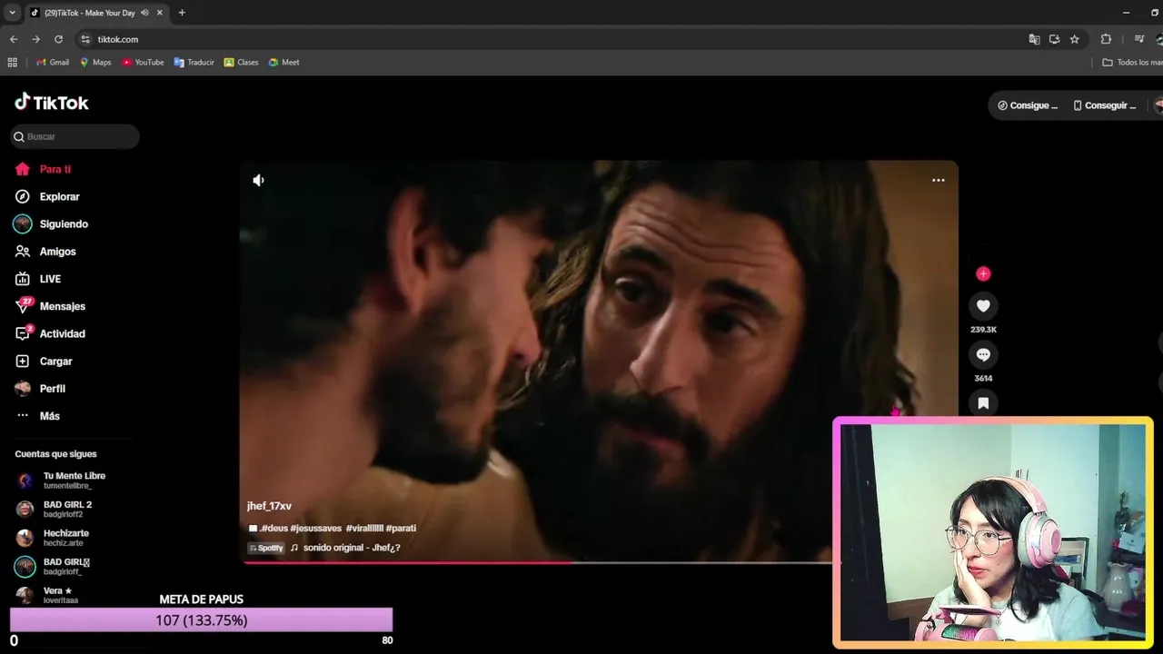Open jhef_17xv creator profile
Screen dimensions: 1163x654
tap(269, 506)
